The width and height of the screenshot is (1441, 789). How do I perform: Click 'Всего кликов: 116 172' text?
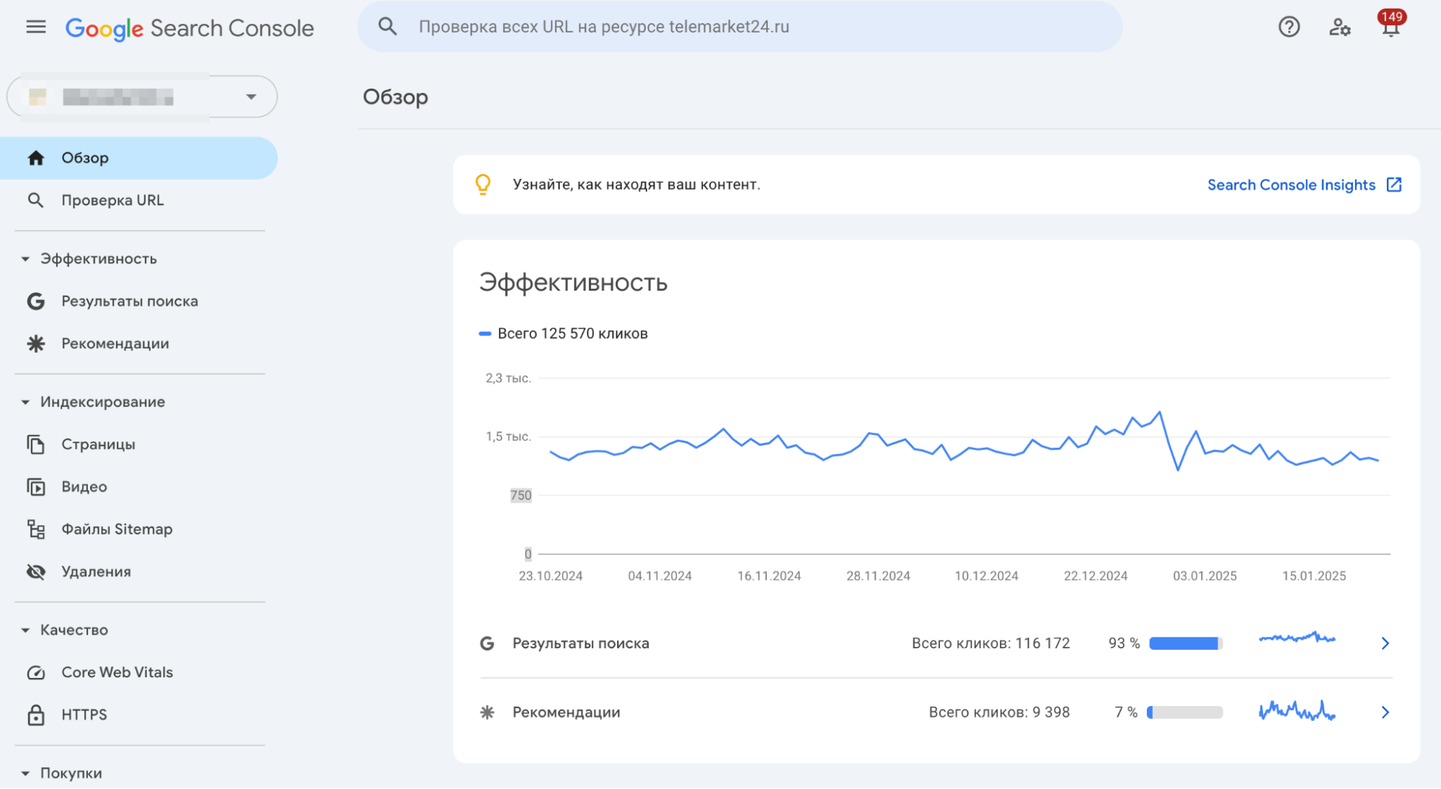point(990,643)
